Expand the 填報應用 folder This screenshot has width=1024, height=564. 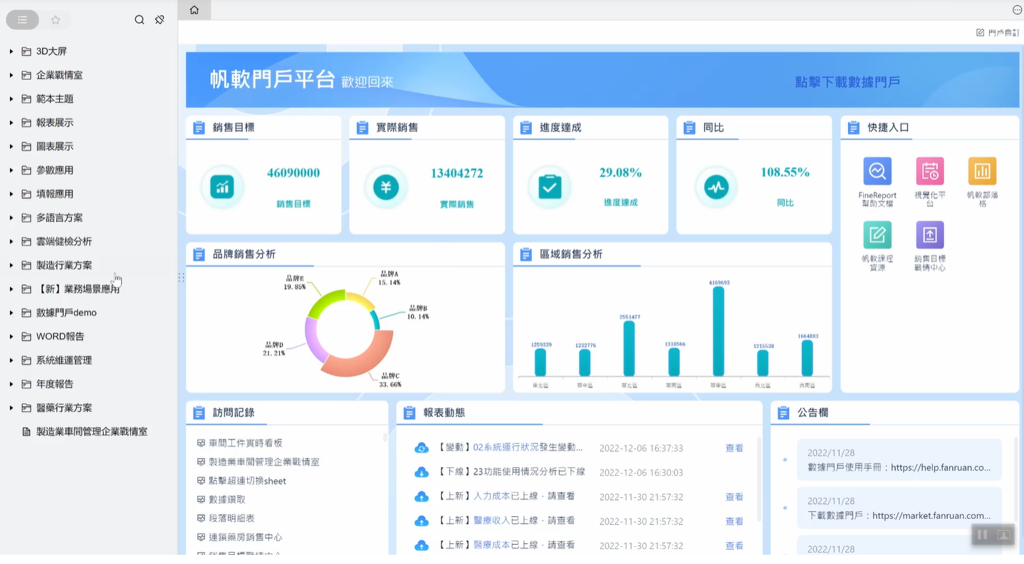click(11, 193)
